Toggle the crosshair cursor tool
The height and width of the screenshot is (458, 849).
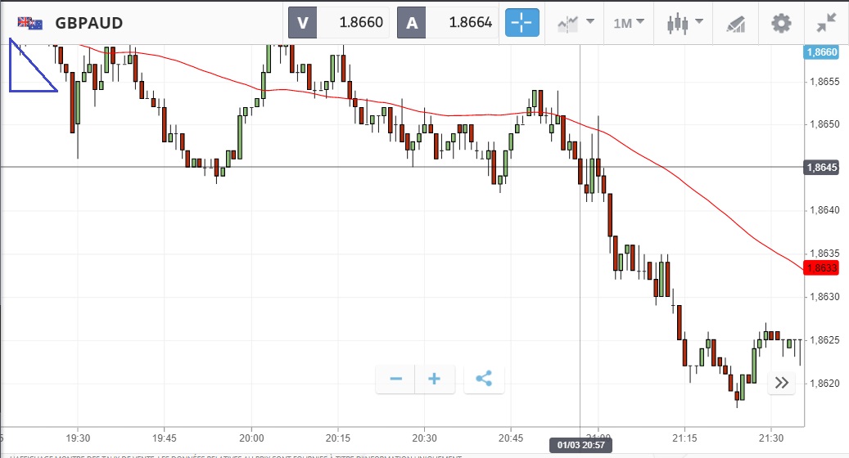point(521,23)
